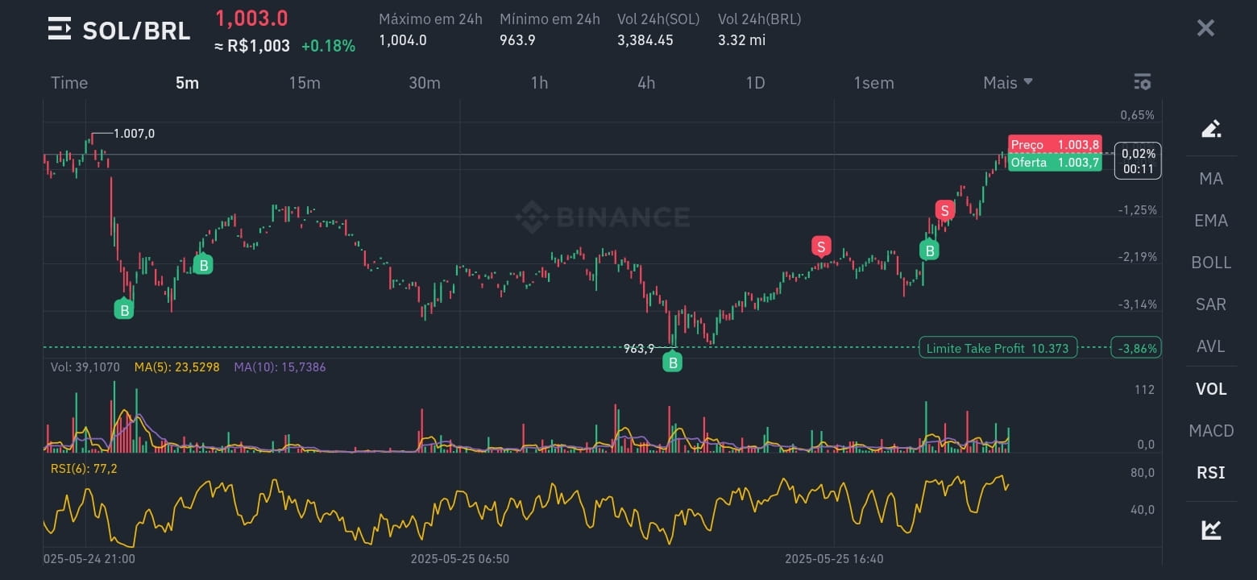Open chart settings icon beside Mais
The height and width of the screenshot is (580, 1257).
pyautogui.click(x=1142, y=82)
